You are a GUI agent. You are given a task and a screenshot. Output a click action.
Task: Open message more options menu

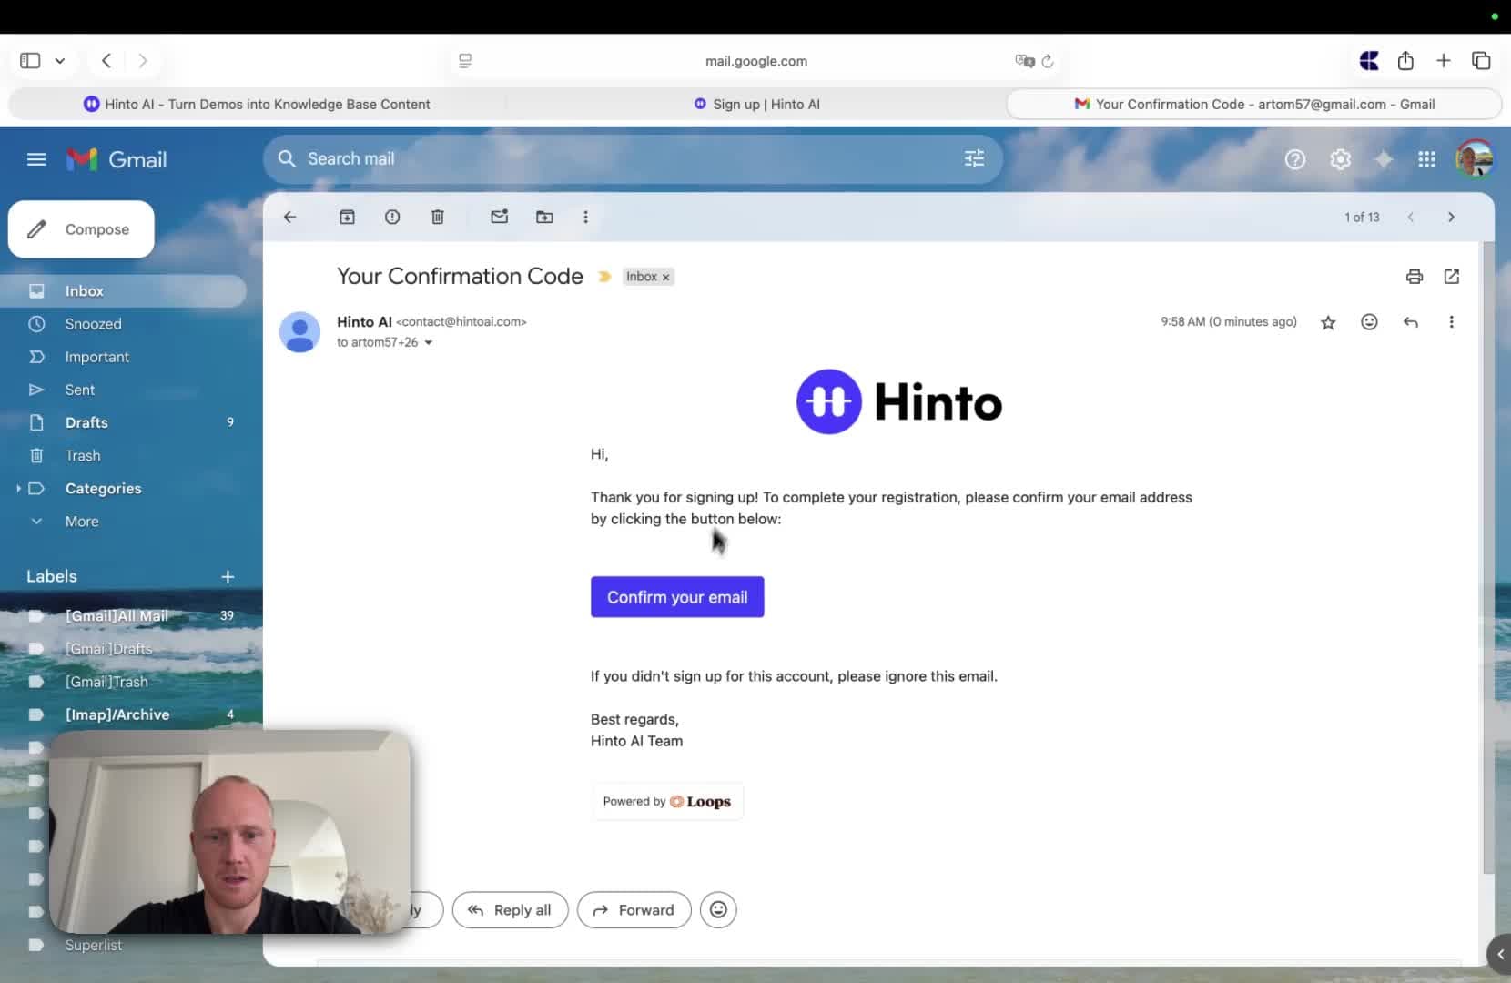pos(1451,321)
